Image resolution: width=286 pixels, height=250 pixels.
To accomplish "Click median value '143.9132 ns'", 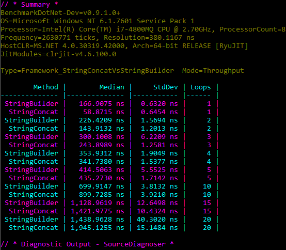I will point(102,129).
